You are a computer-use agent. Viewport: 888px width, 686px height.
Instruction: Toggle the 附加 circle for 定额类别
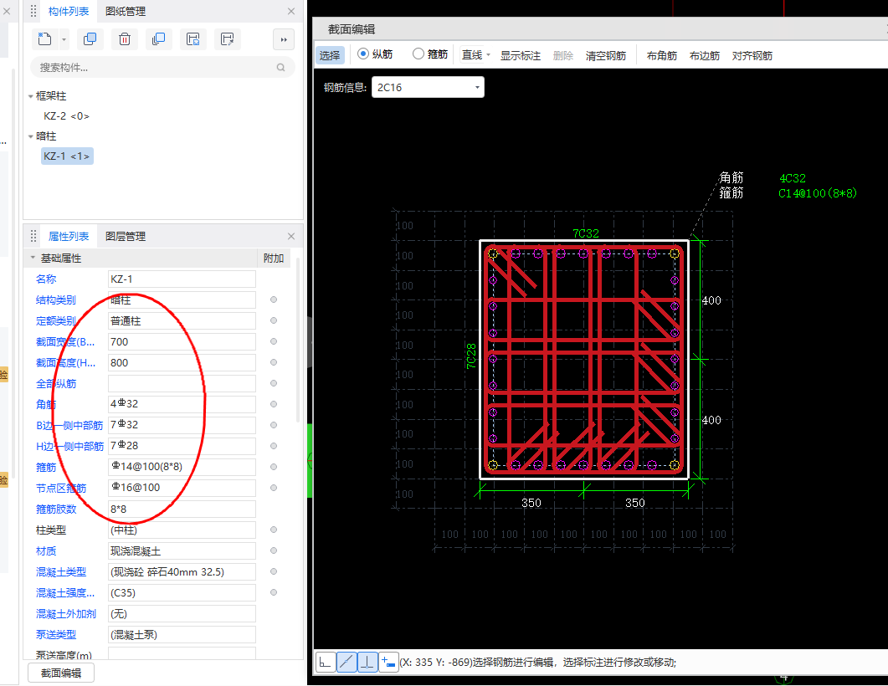pos(274,320)
